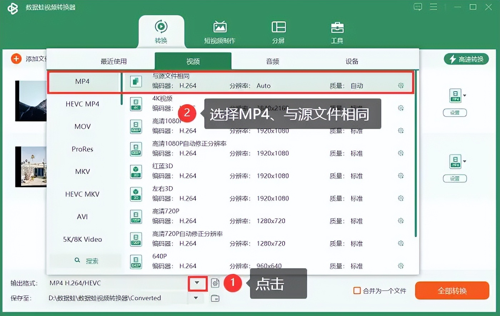Expand the 输出格式 dropdown arrow
The image size is (500, 316).
coord(197,283)
